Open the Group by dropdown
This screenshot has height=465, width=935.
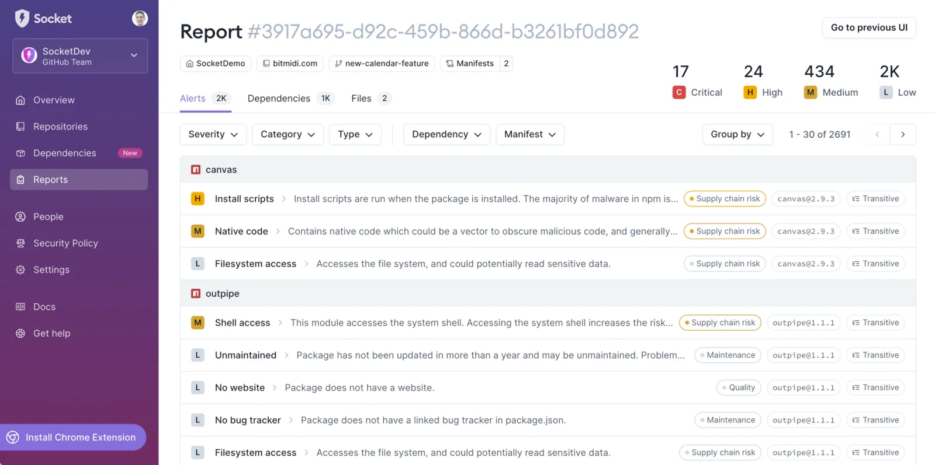pyautogui.click(x=737, y=134)
